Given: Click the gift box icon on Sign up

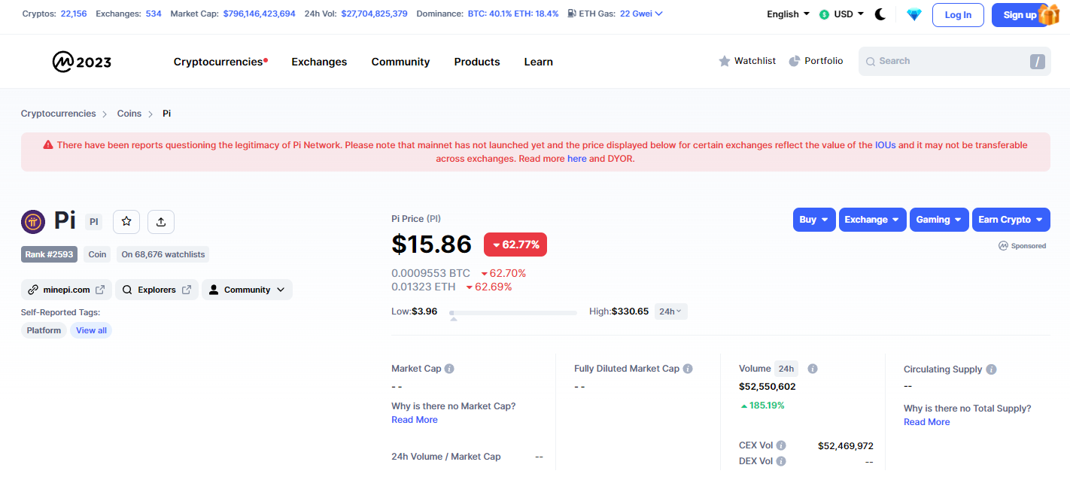Looking at the screenshot, I should pyautogui.click(x=1049, y=14).
